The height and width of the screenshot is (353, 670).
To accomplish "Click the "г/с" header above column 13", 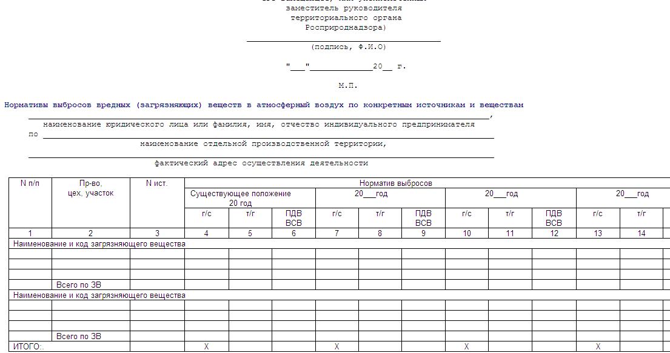I will click(598, 214).
